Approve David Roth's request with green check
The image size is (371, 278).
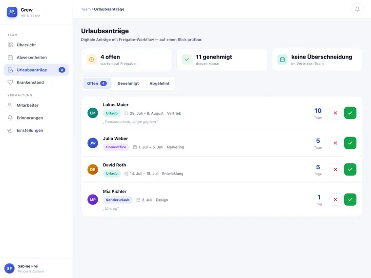click(x=350, y=170)
